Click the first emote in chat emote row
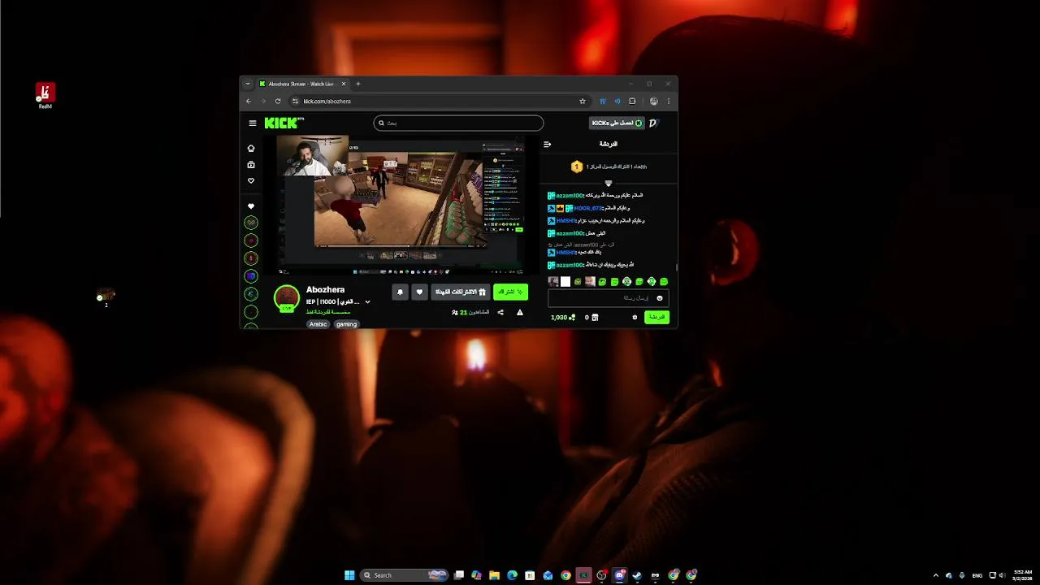 click(553, 282)
